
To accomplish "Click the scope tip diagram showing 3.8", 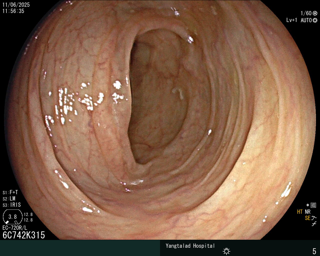I will point(13,217).
